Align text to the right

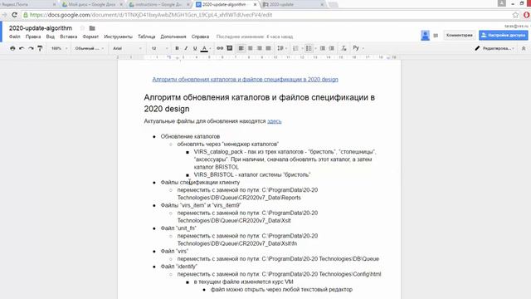260,48
